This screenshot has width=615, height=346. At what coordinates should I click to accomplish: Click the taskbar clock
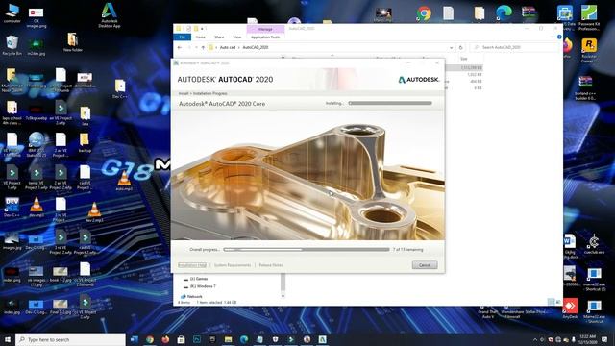pyautogui.click(x=587, y=339)
